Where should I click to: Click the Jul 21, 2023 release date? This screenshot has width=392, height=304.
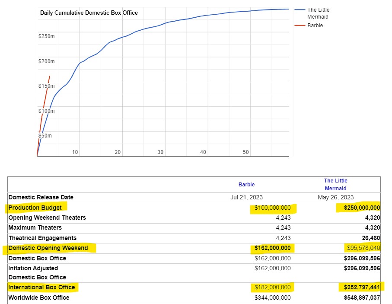pyautogui.click(x=246, y=197)
